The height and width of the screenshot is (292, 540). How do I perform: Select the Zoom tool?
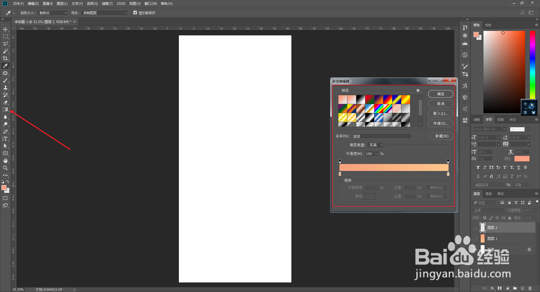click(x=5, y=168)
